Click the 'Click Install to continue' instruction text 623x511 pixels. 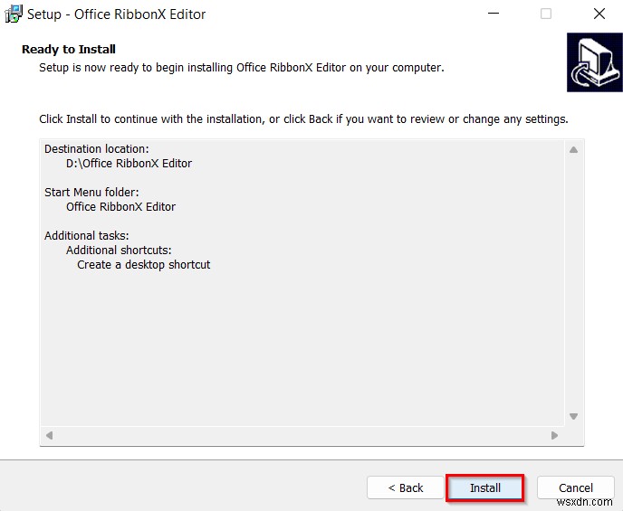303,119
